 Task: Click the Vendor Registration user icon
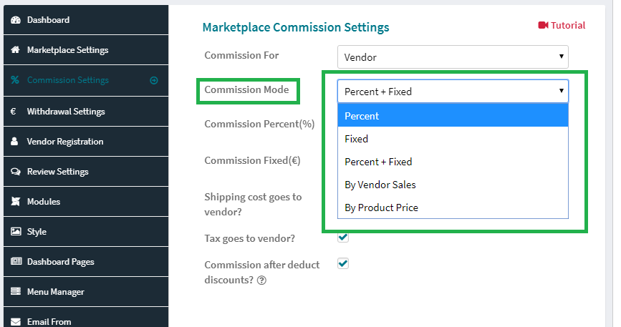pyautogui.click(x=14, y=142)
